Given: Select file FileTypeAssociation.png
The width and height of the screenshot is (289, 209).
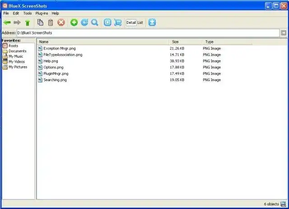Looking at the screenshot, I should click(63, 55).
